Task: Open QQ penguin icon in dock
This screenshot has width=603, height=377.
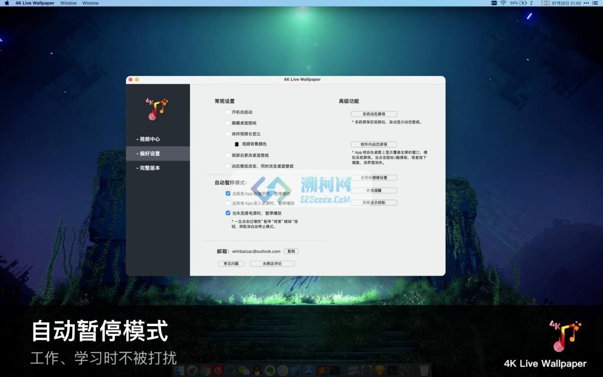Action: click(x=257, y=370)
